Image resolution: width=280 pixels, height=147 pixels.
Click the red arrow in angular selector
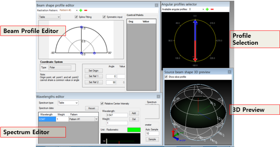[195, 51]
